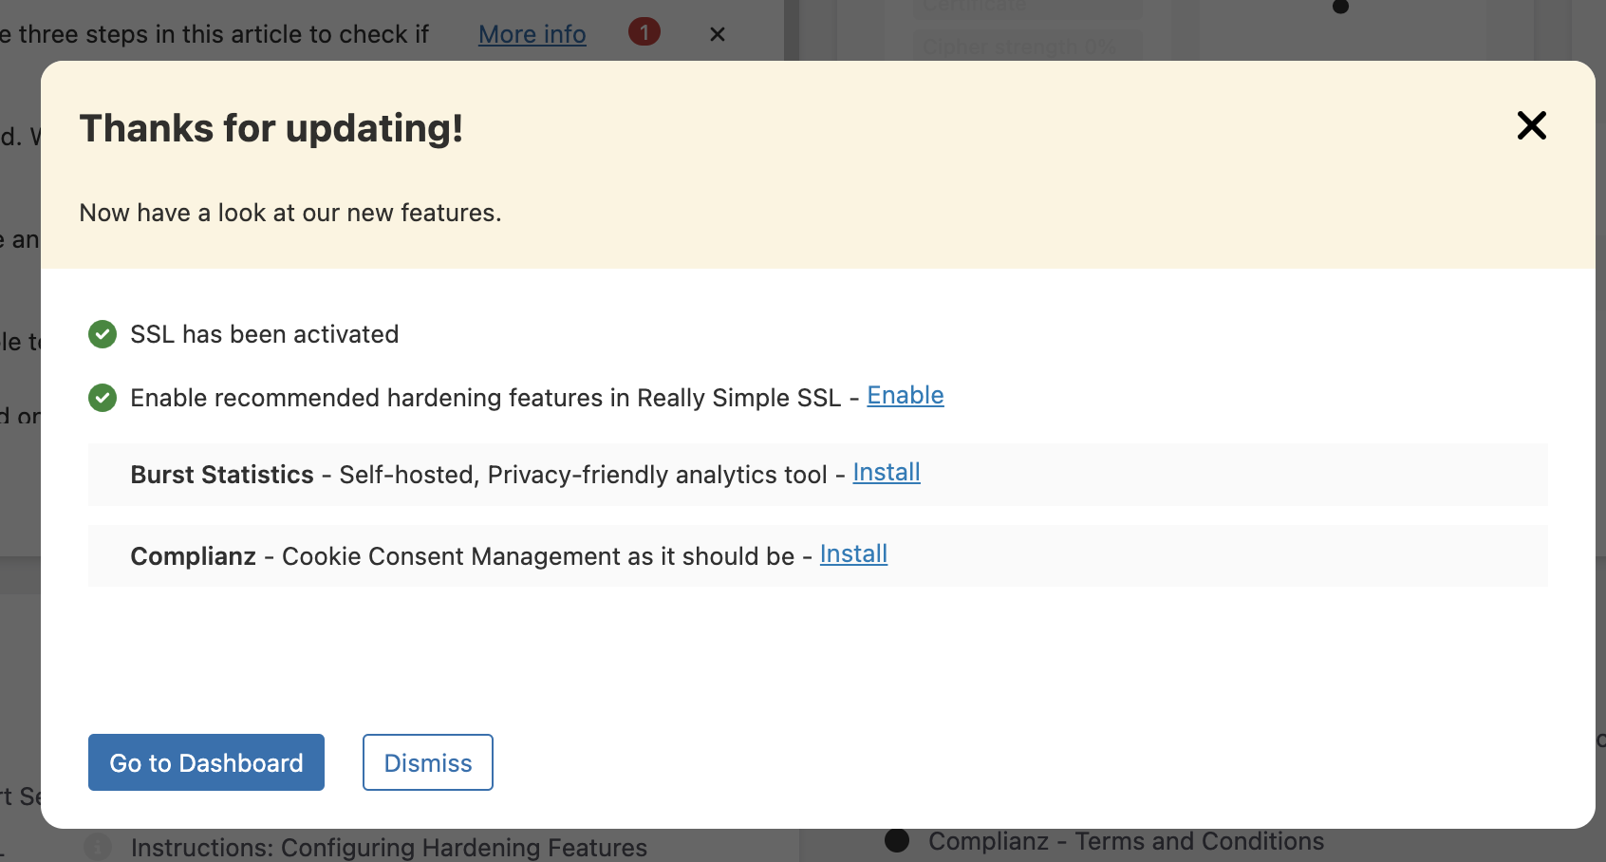This screenshot has width=1606, height=862.
Task: Open Instructions: Configuring Hardening Features
Action: [x=388, y=848]
